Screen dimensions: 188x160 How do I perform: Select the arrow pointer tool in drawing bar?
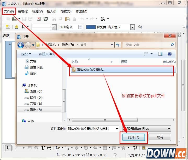pos(8,148)
